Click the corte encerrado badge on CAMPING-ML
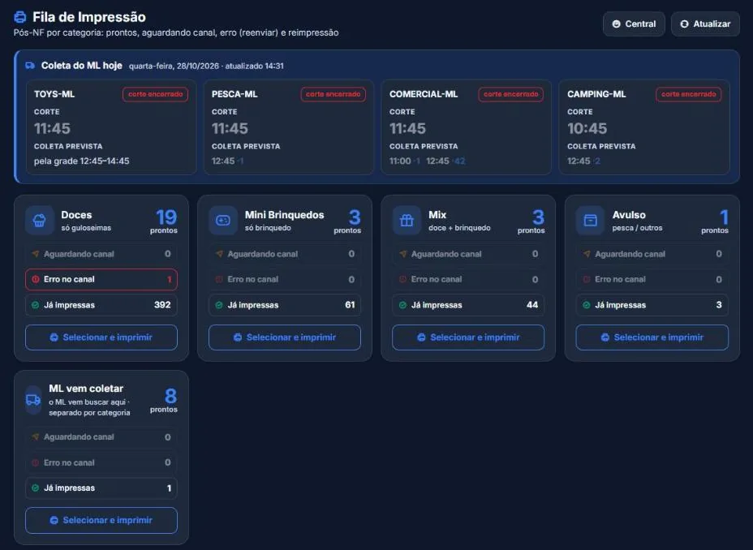Image resolution: width=753 pixels, height=550 pixels. pyautogui.click(x=688, y=94)
